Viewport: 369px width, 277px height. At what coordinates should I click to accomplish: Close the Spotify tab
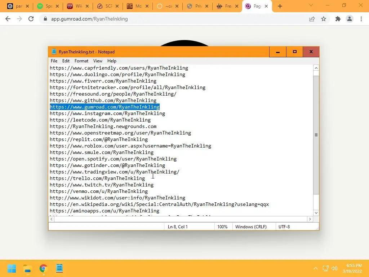57,6
